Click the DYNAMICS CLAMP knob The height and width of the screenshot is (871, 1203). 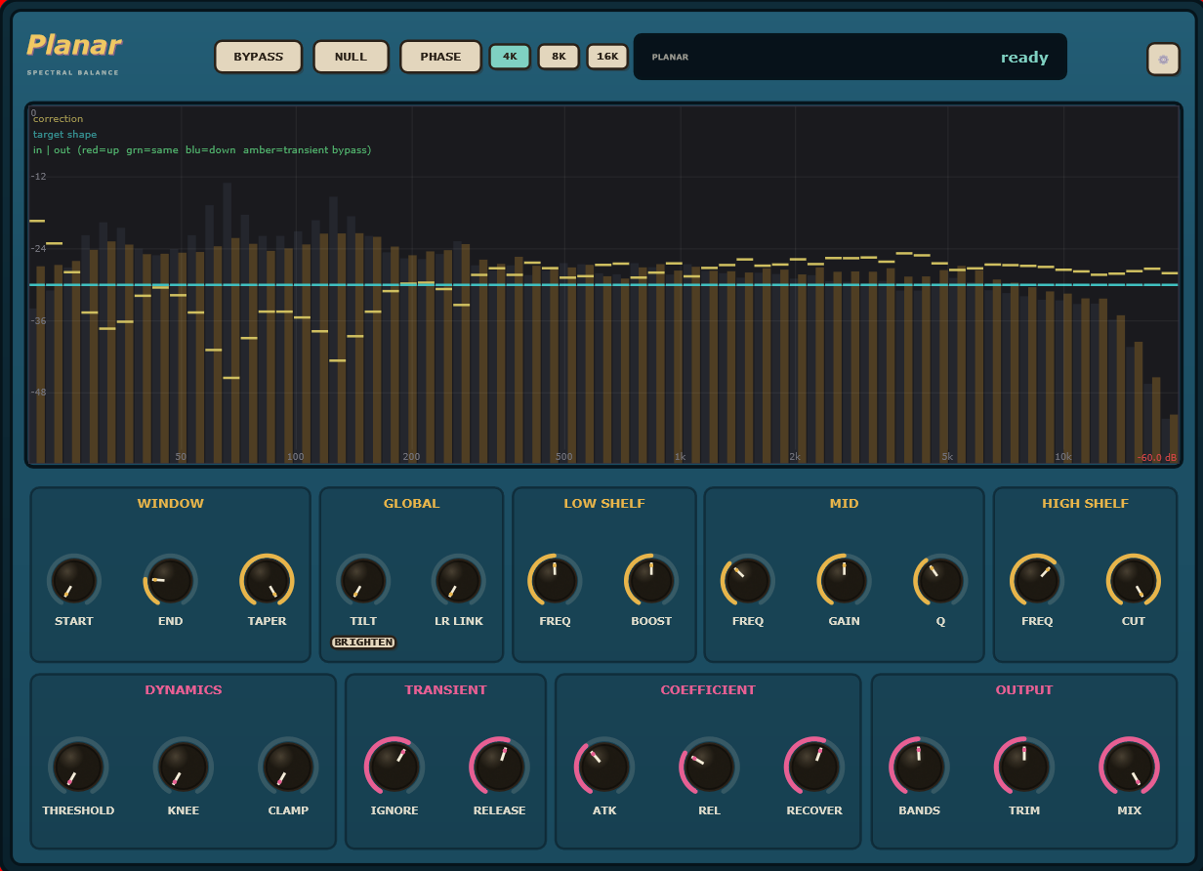tap(288, 767)
